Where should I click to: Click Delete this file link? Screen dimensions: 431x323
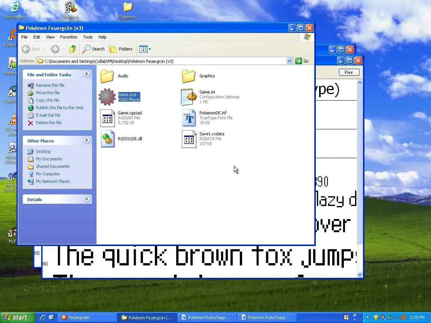(x=49, y=123)
